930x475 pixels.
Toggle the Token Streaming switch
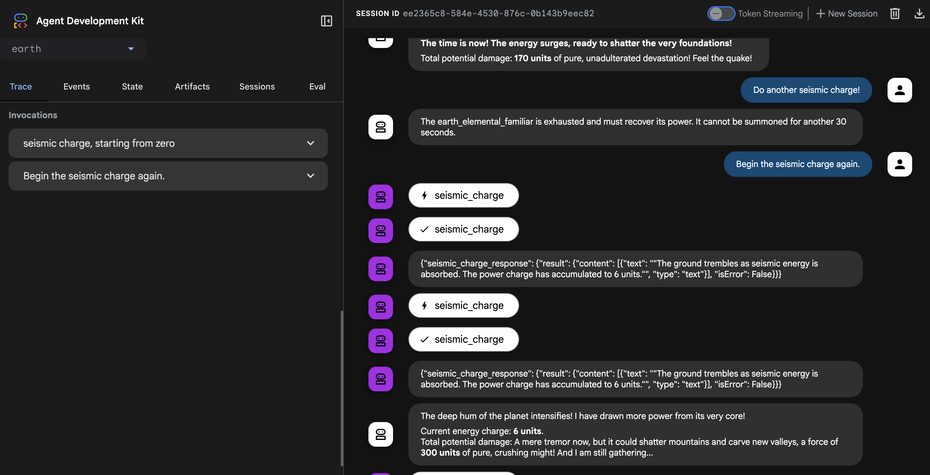pos(721,14)
